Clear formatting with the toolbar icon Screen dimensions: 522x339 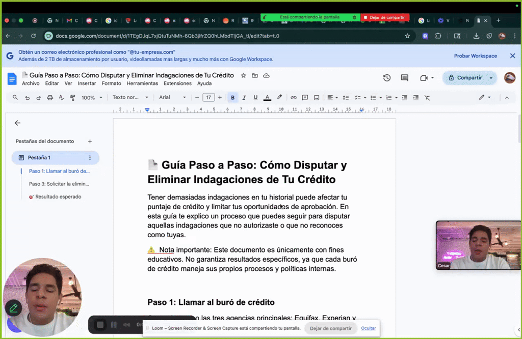pos(427,97)
